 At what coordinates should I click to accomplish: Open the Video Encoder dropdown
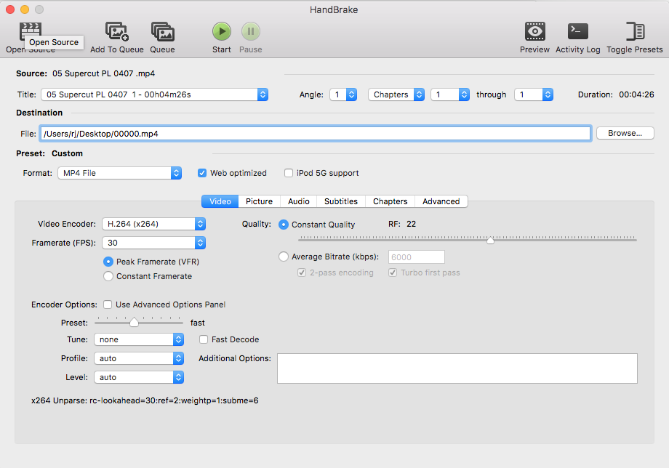[x=153, y=224]
